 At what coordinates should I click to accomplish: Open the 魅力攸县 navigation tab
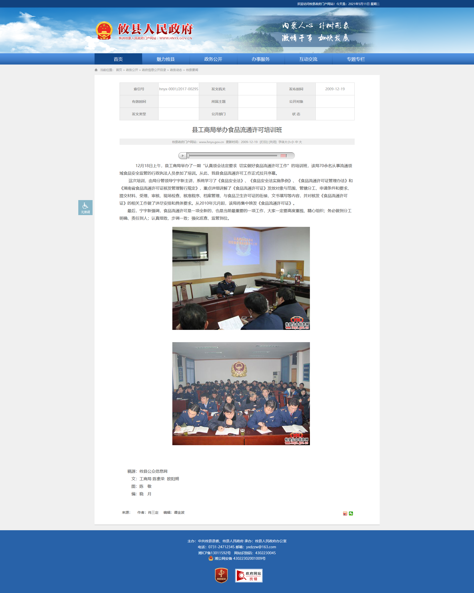(166, 59)
